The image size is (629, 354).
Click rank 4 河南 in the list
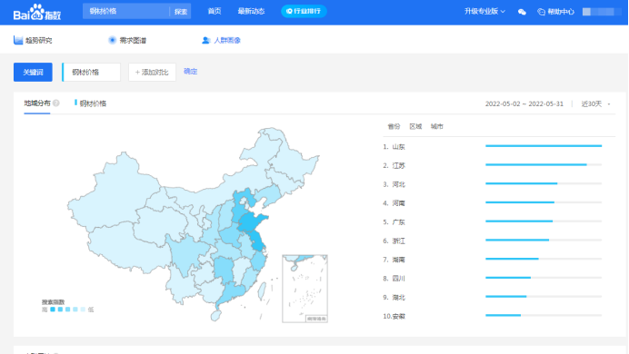[x=394, y=203]
